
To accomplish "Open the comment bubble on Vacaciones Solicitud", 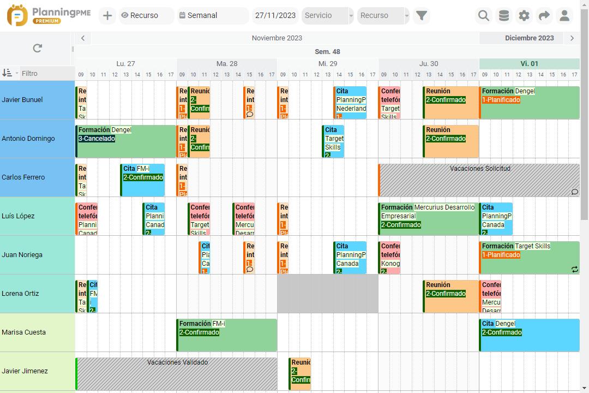I will [574, 192].
